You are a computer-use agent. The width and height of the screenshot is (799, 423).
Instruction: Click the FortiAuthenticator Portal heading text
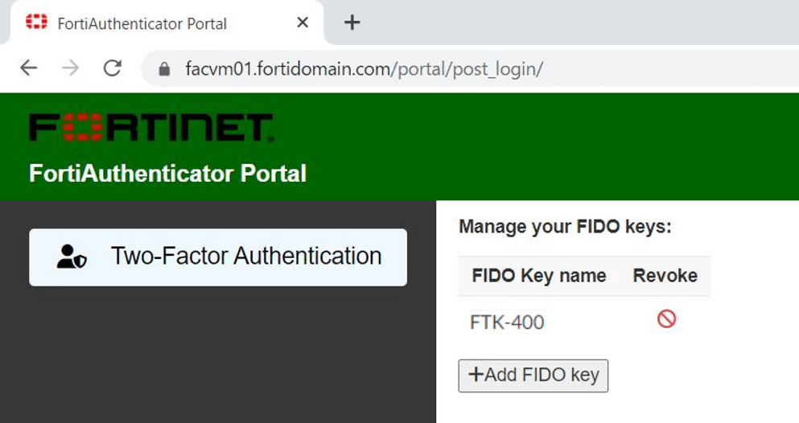tap(167, 173)
